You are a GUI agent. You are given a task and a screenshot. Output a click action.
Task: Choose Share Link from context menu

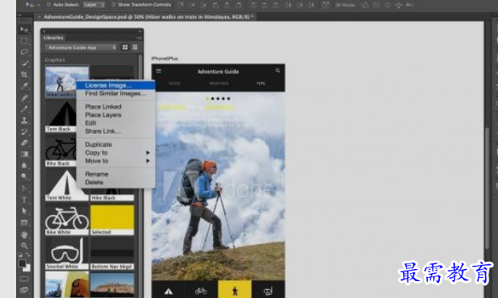click(115, 131)
